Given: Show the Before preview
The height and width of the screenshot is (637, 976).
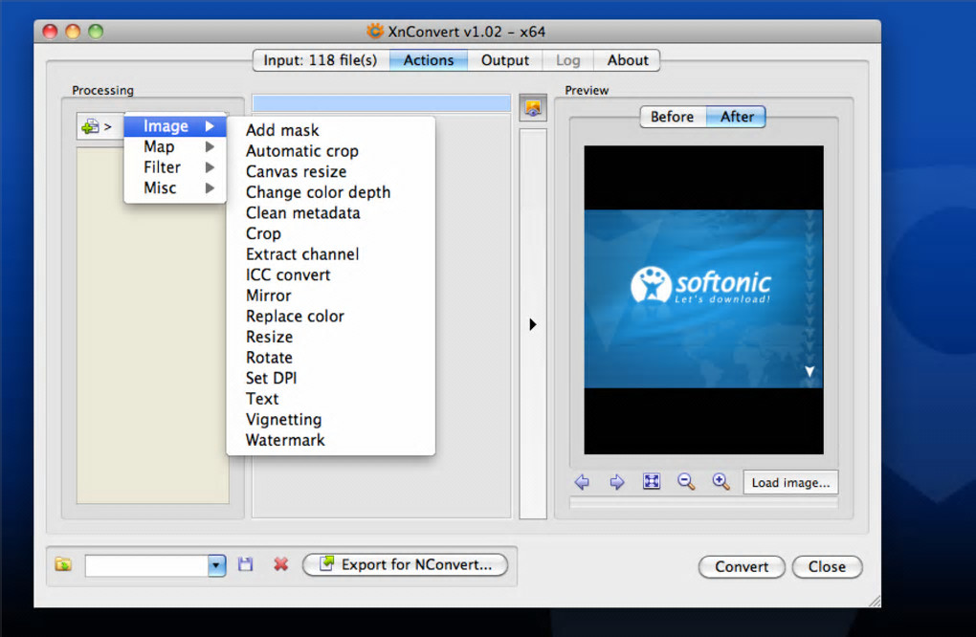Looking at the screenshot, I should 673,117.
